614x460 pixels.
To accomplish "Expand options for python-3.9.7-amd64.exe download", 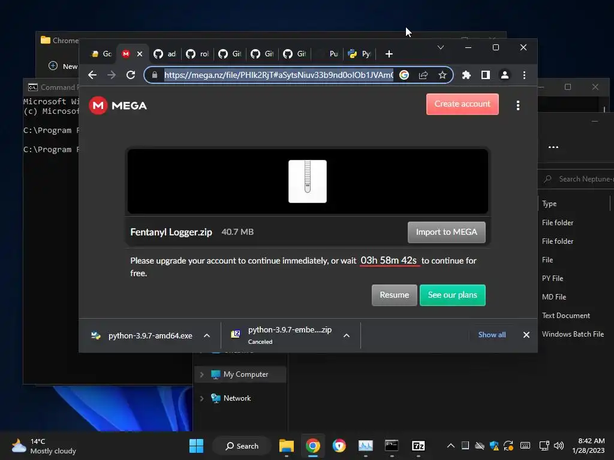I will pyautogui.click(x=207, y=335).
